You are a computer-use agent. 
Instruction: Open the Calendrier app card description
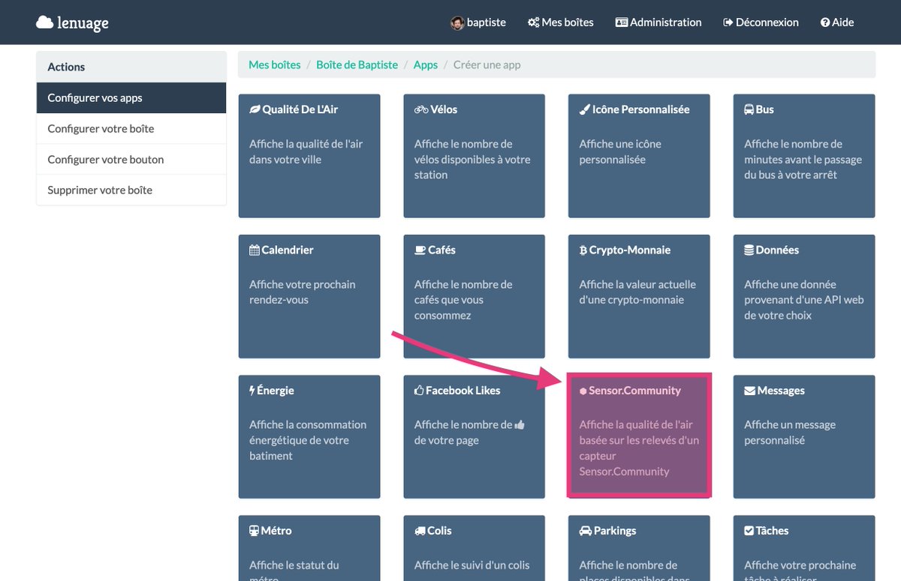click(x=303, y=292)
